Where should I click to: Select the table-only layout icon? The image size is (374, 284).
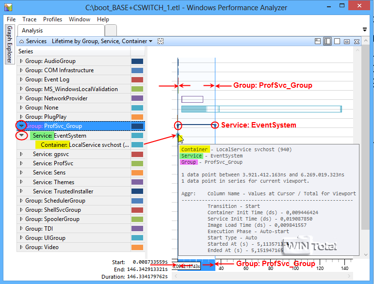[x=337, y=42]
